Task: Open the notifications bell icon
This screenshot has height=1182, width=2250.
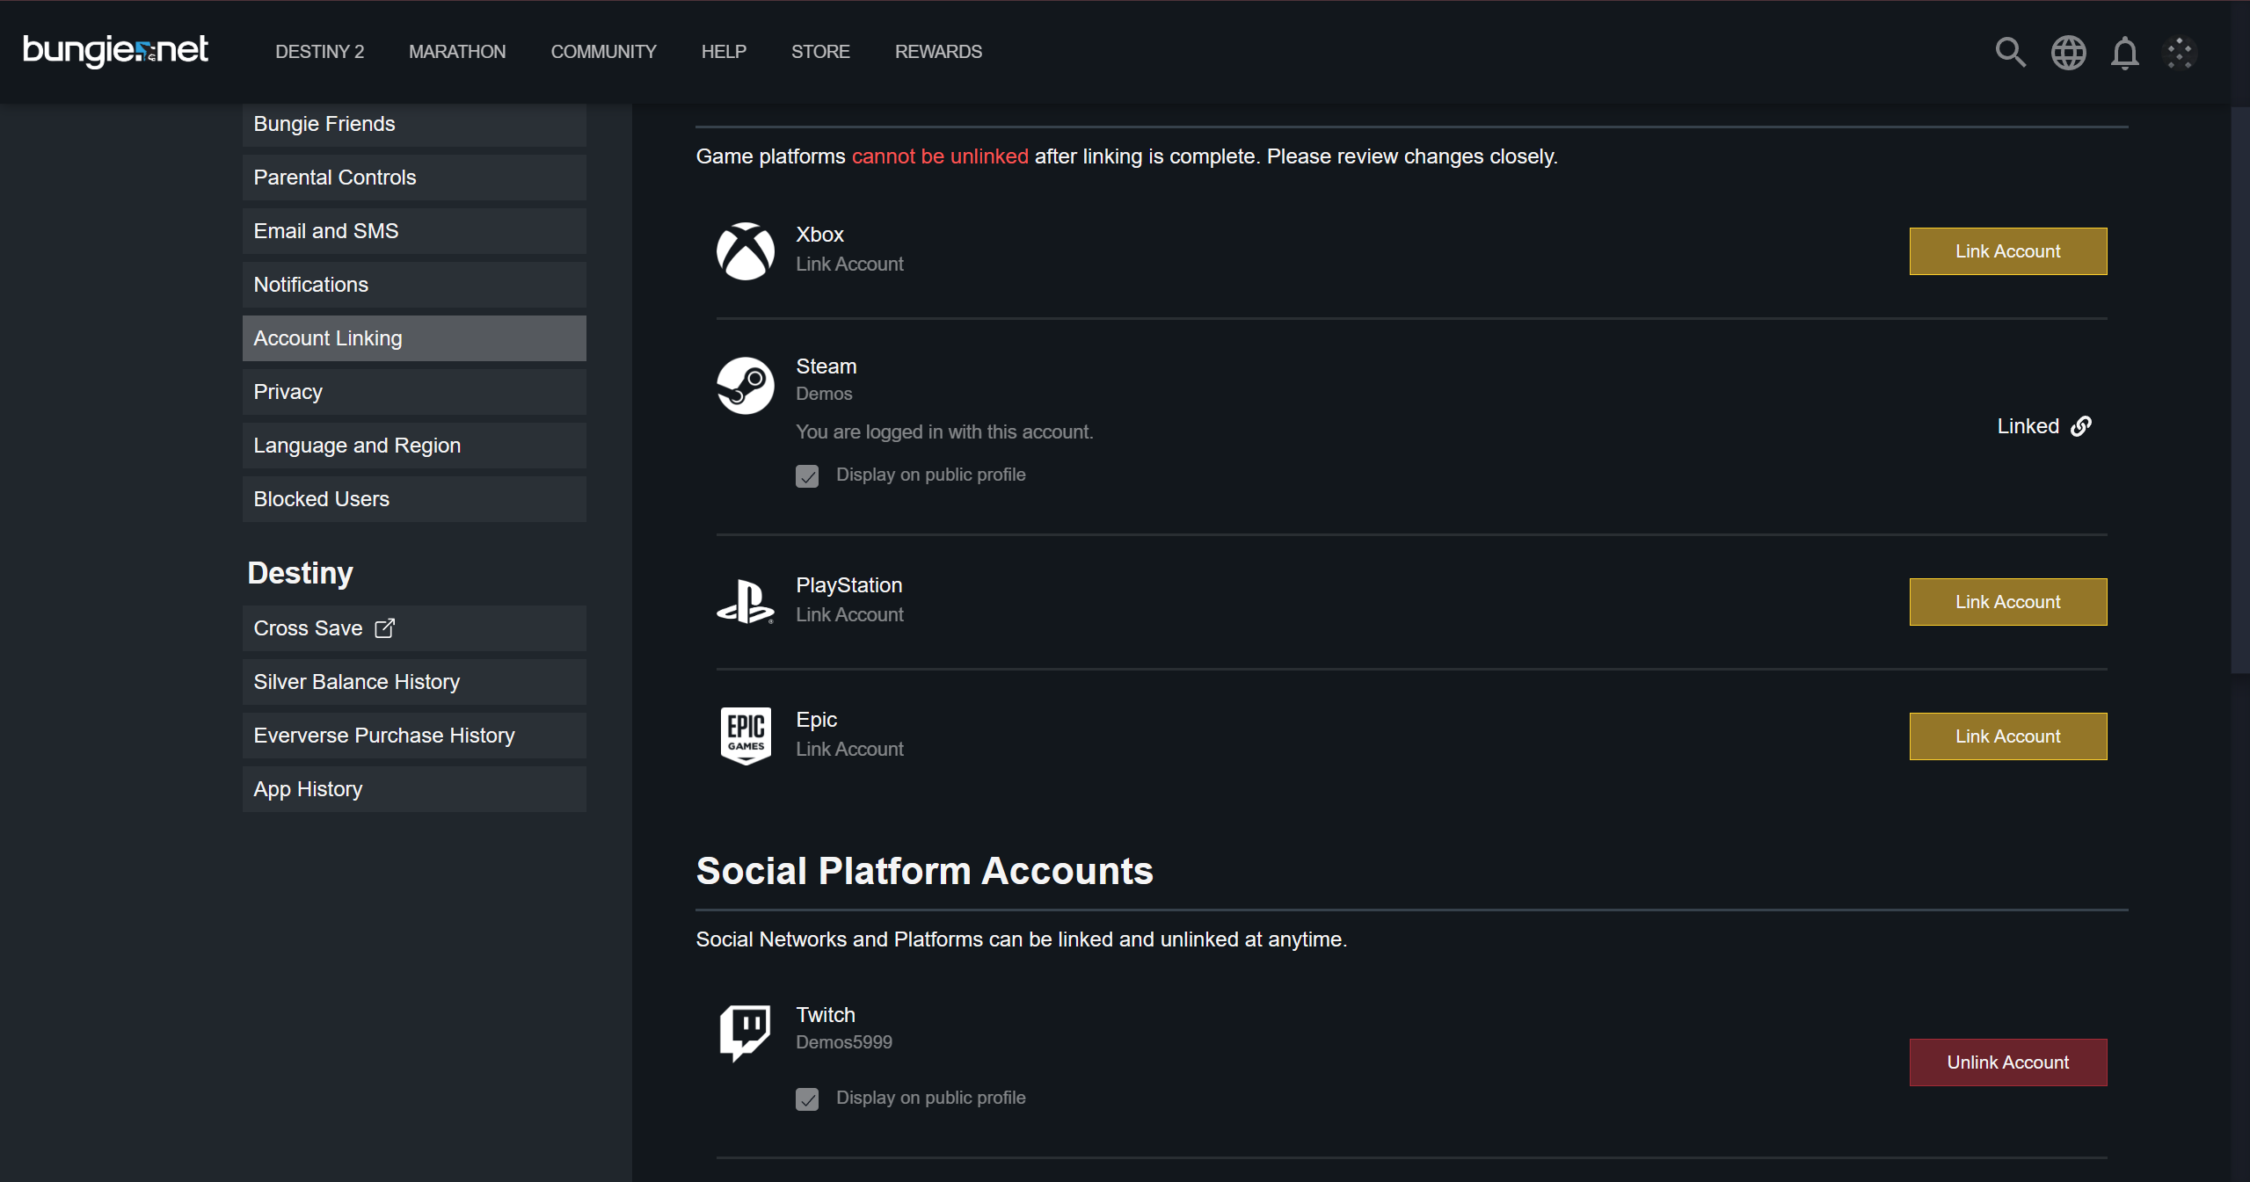Action: click(x=2124, y=53)
